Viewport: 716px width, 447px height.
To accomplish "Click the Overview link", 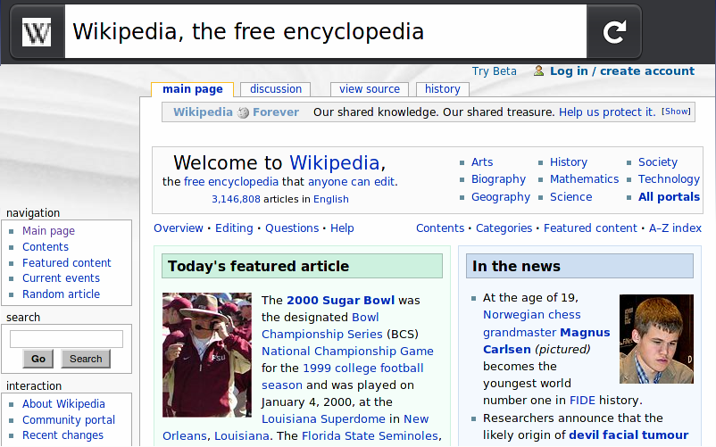I will pos(178,228).
